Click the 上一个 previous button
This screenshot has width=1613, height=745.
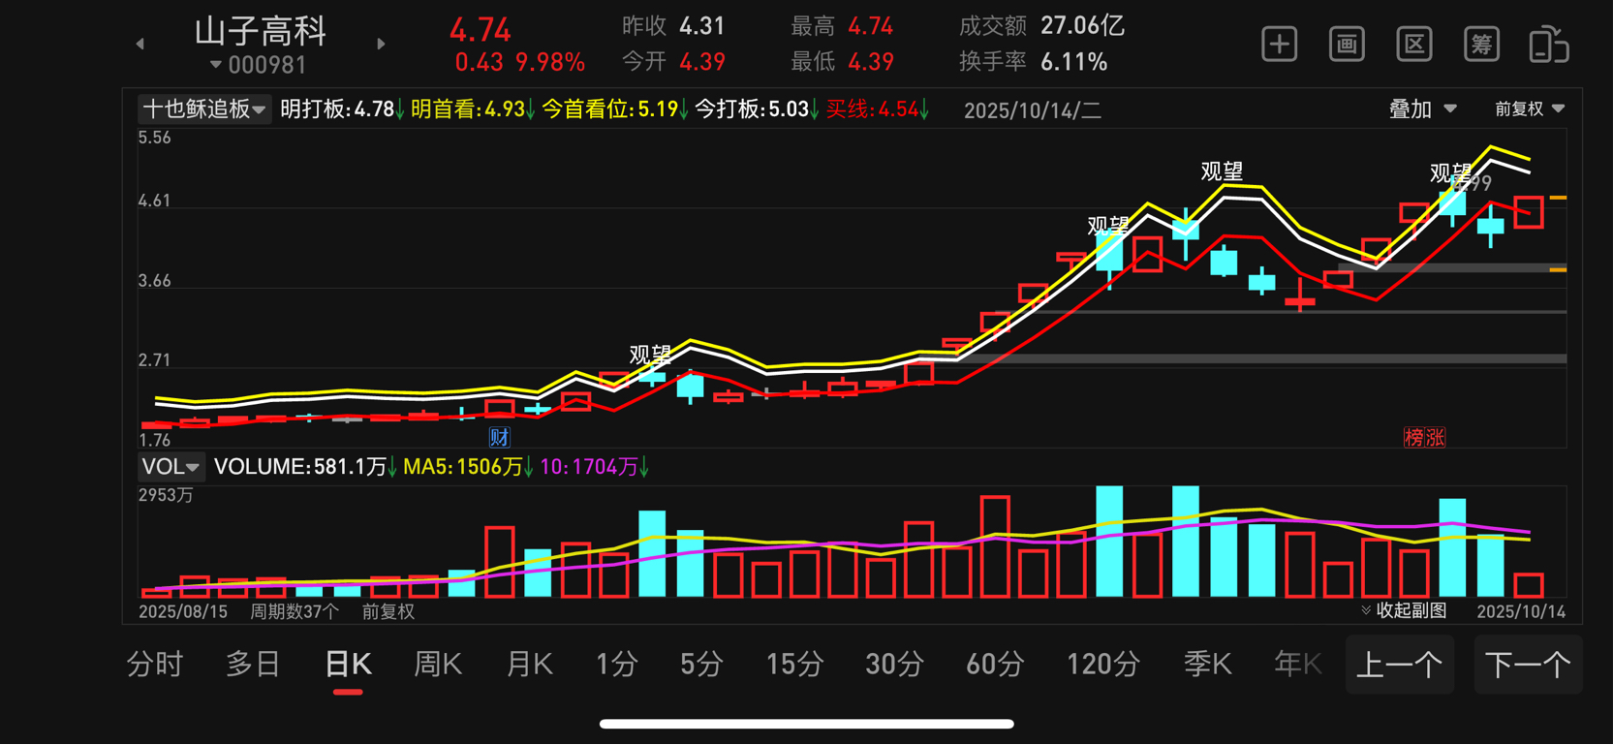(x=1400, y=665)
